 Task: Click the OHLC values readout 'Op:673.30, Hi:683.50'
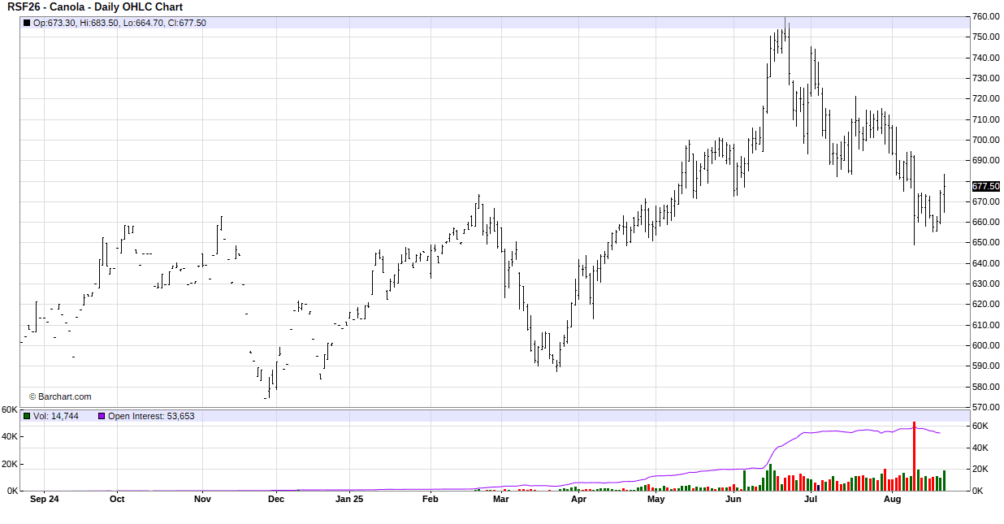(76, 23)
